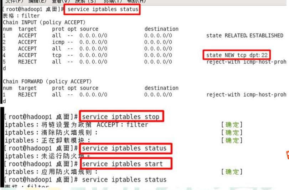Click the icmp protocol in rule 2
Screen dimensions: 289x190
point(58,42)
